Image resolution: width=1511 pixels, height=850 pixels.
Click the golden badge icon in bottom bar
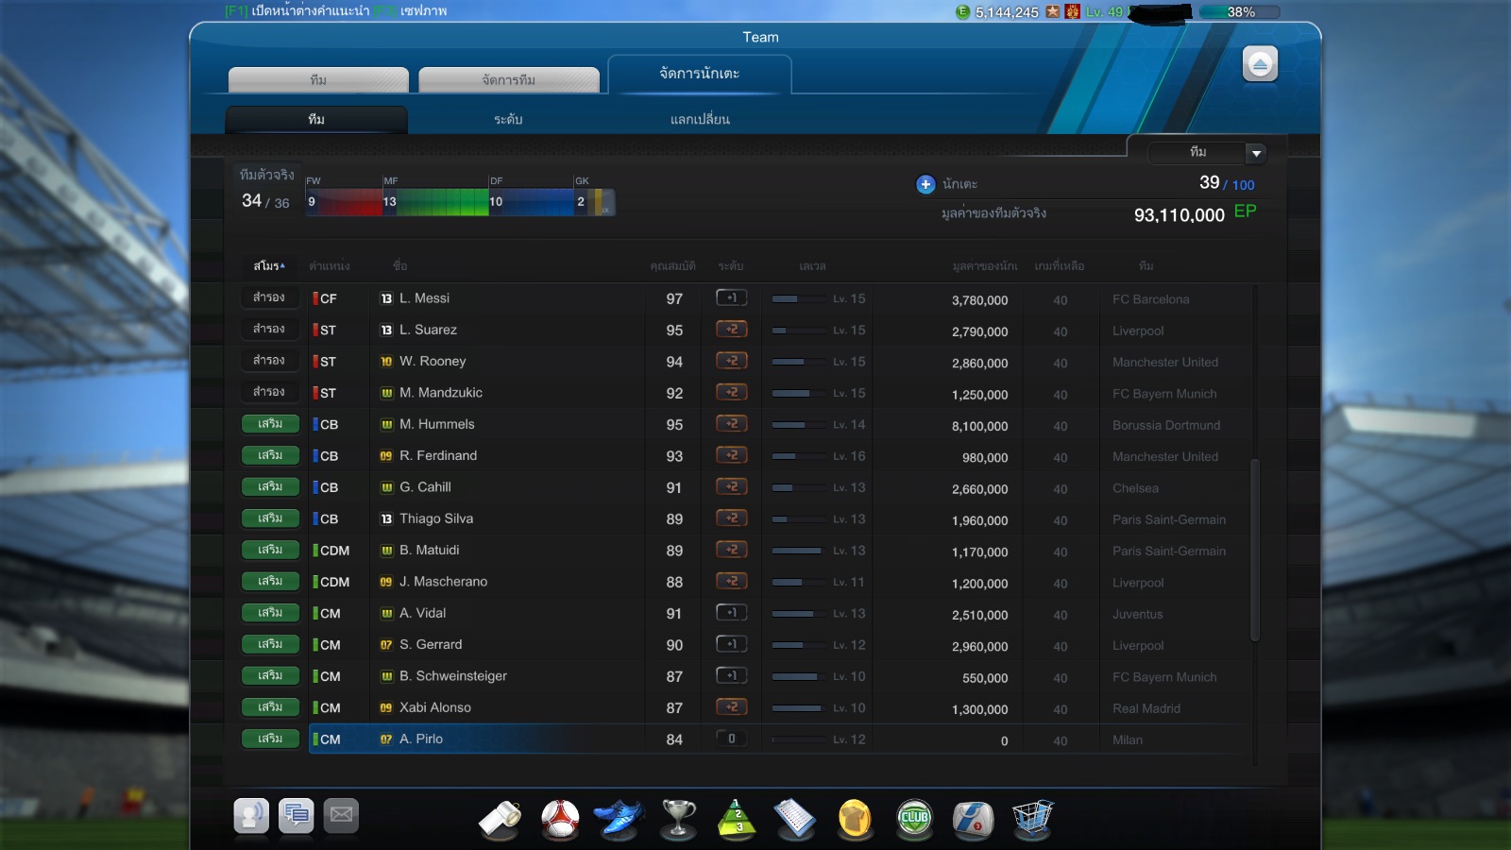click(855, 818)
